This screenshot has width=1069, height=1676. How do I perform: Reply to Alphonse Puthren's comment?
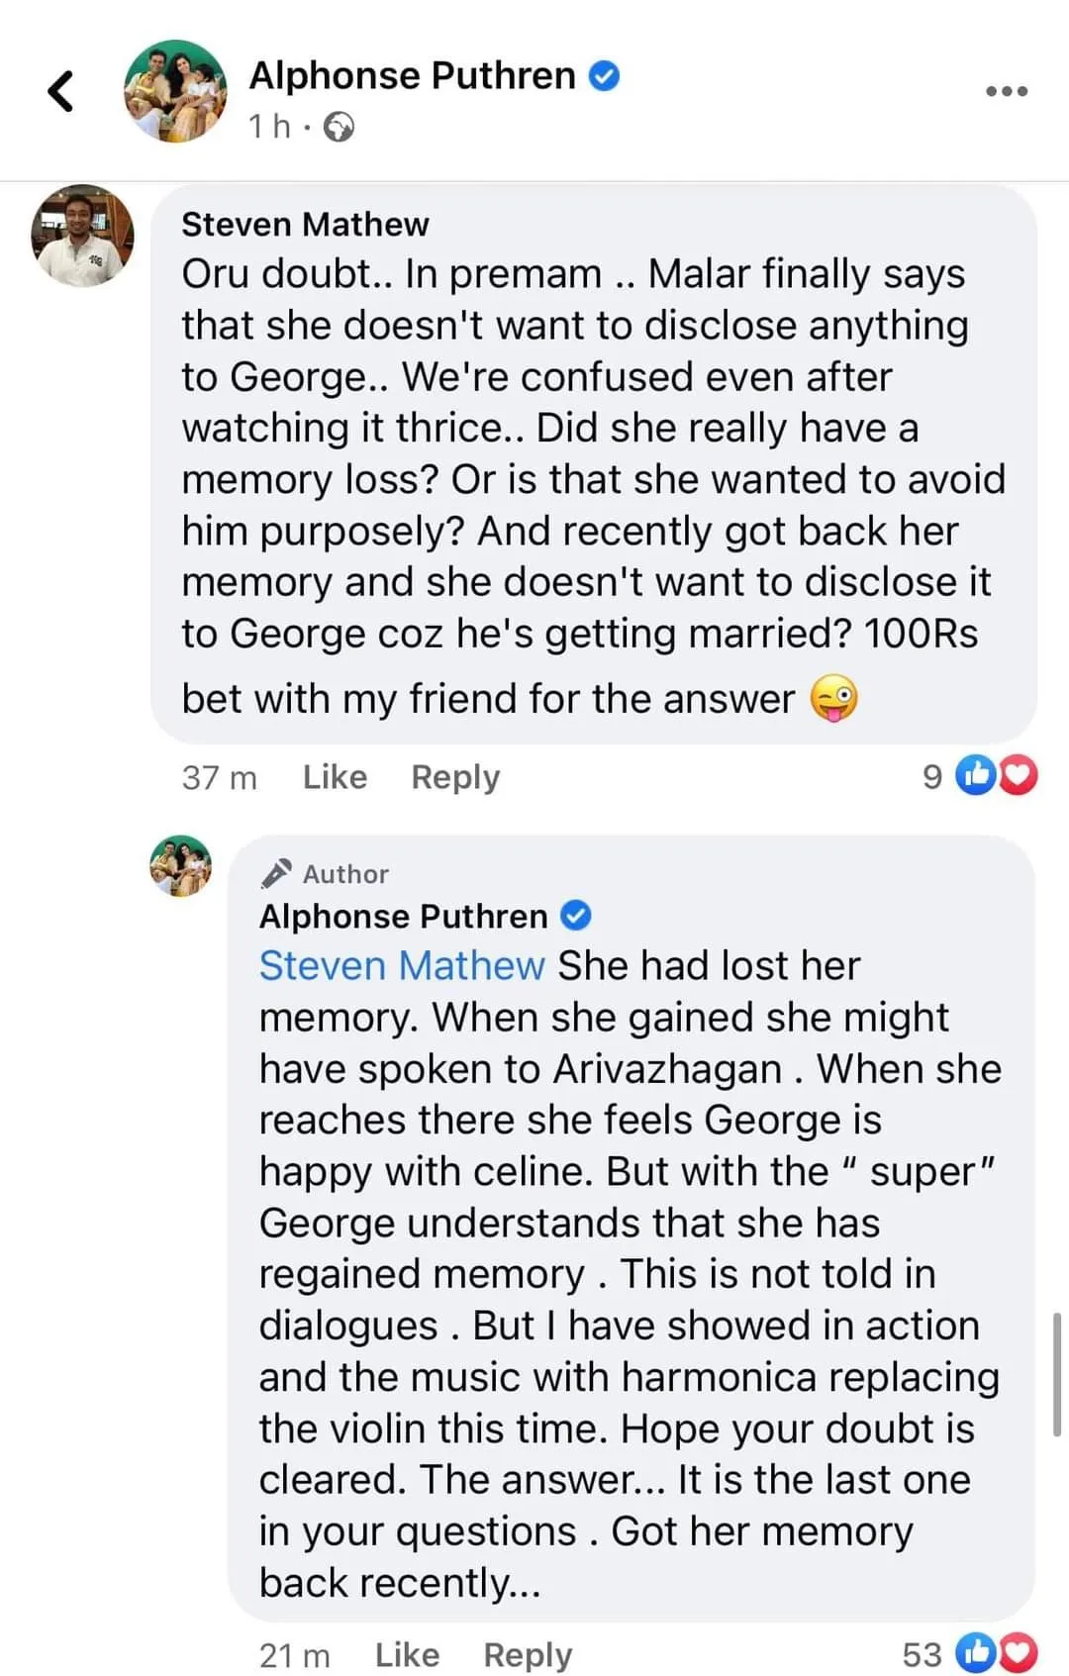[528, 1654]
